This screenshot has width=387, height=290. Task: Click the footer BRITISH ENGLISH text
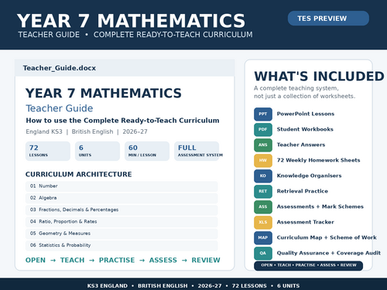click(x=163, y=285)
